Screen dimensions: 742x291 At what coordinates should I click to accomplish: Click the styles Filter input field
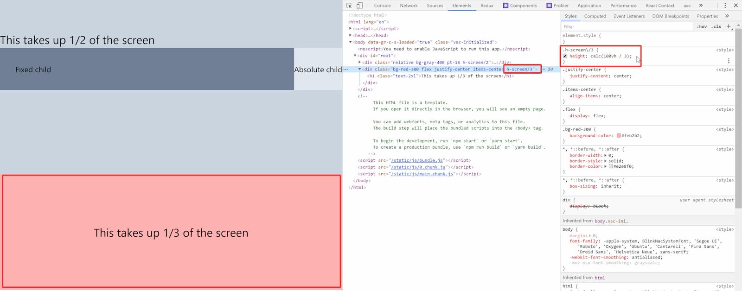pos(626,26)
